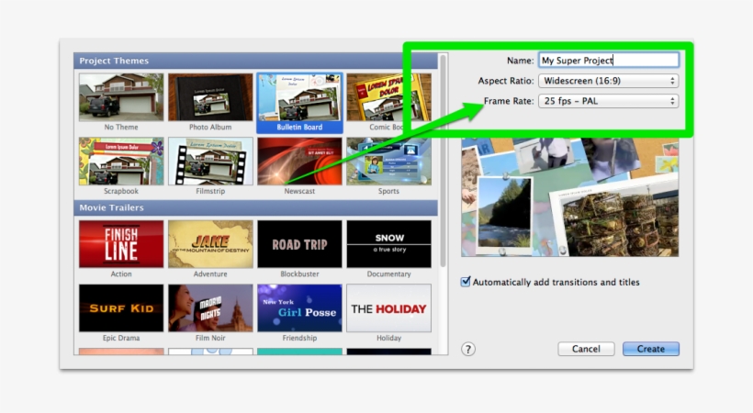Choose the Scrapbook theme

(121, 162)
